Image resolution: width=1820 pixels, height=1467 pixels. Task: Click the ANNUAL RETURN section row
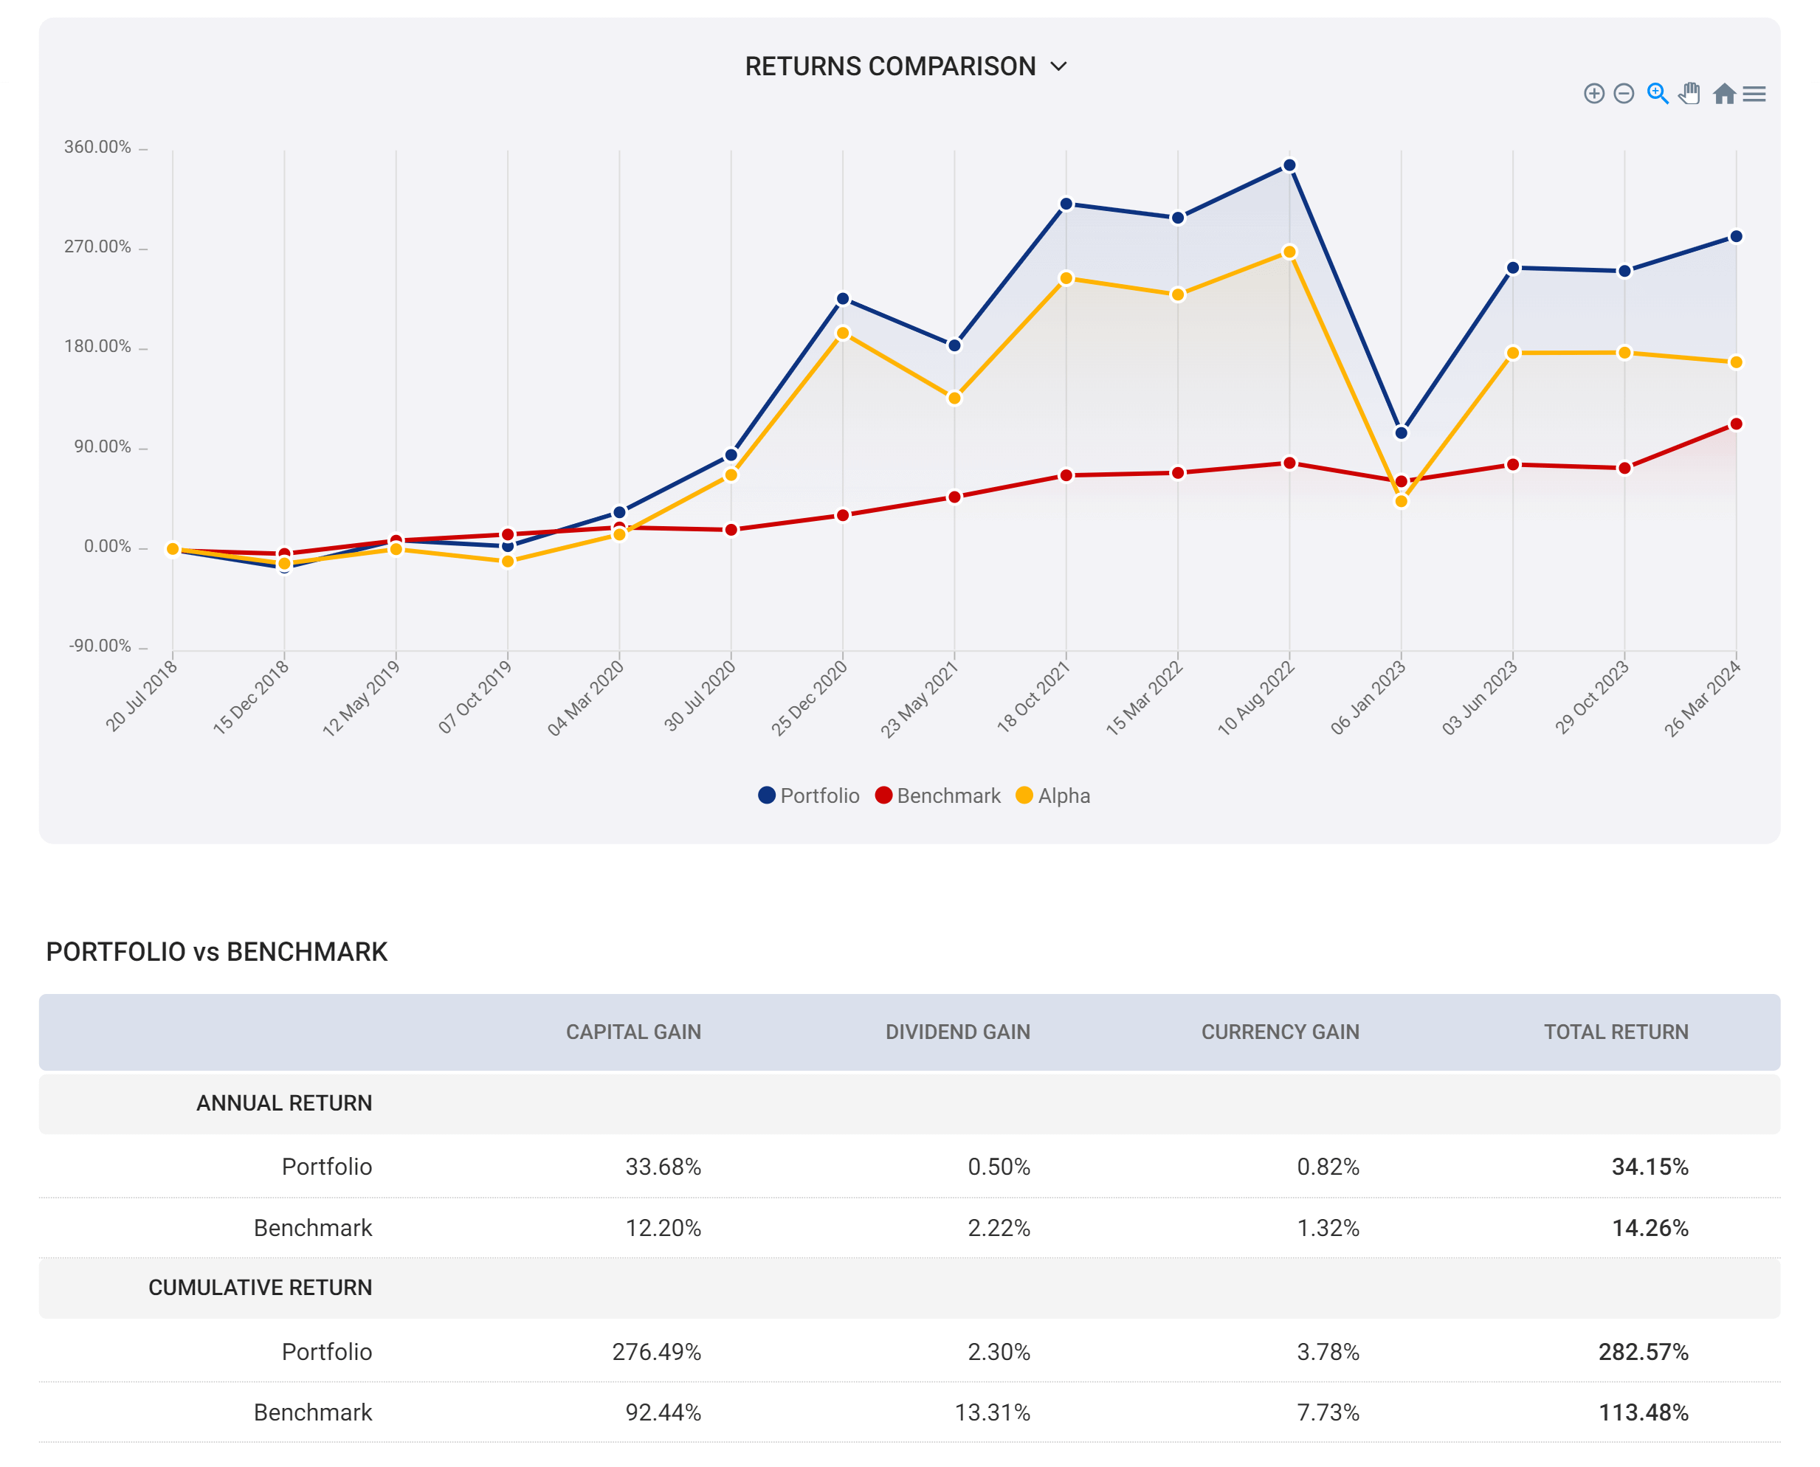click(284, 1102)
